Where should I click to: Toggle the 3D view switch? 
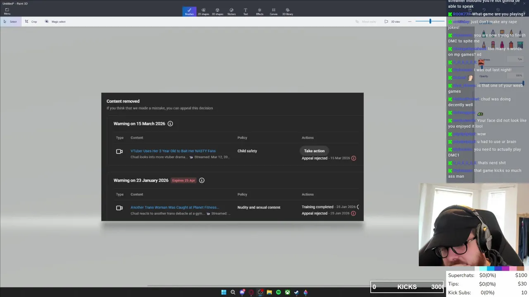click(x=392, y=21)
